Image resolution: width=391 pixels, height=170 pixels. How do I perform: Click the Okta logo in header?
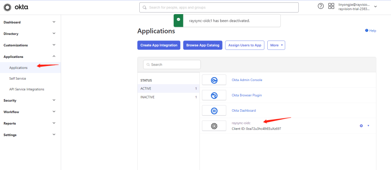tap(16, 7)
